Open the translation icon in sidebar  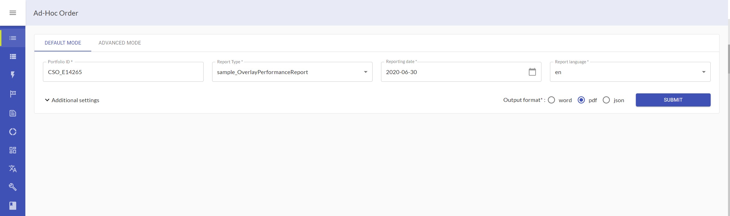click(x=13, y=169)
